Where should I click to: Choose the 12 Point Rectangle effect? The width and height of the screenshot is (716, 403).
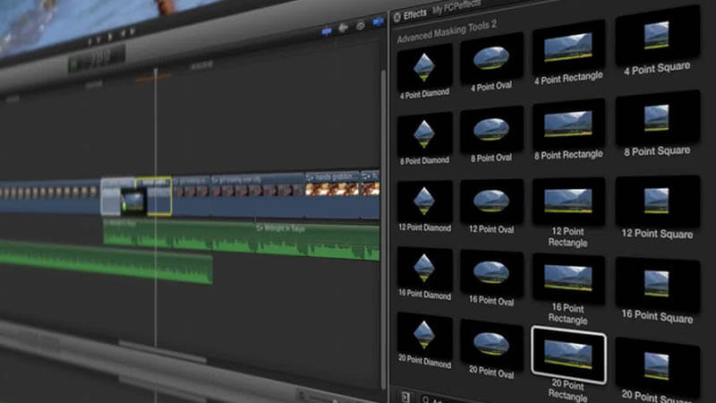568,212
